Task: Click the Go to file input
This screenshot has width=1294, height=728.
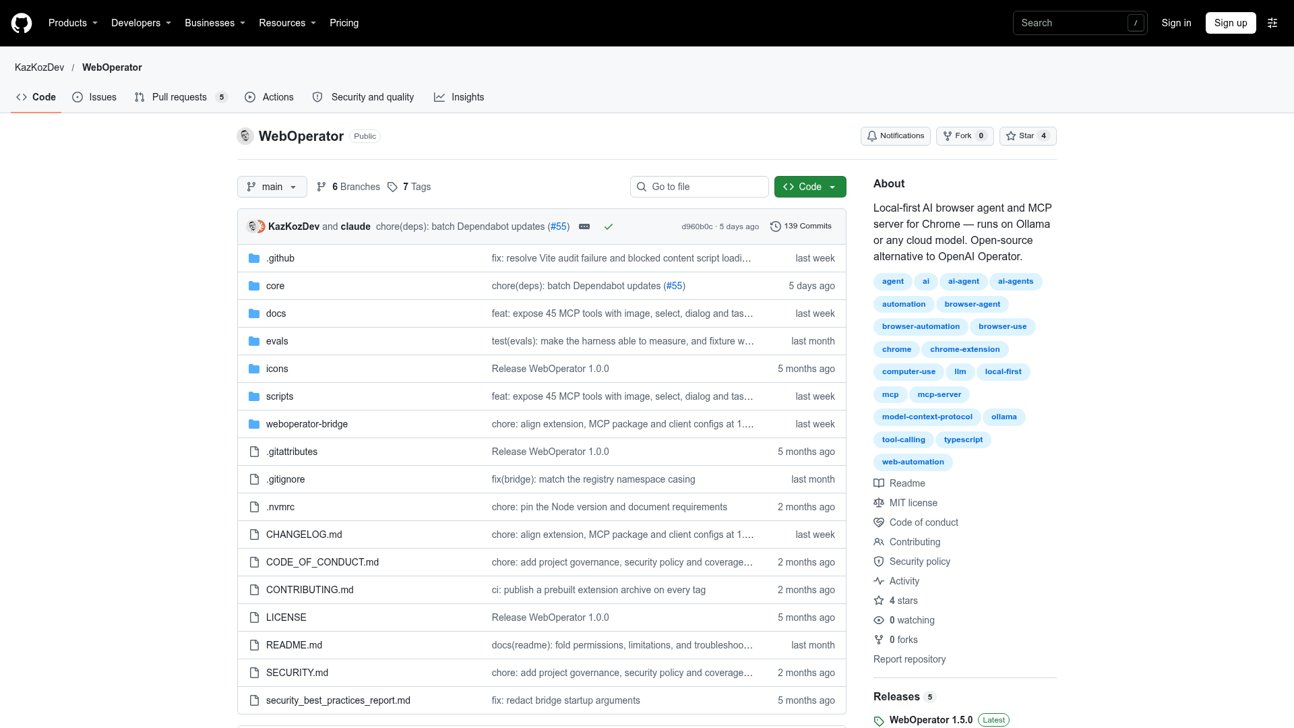Action: [x=700, y=187]
